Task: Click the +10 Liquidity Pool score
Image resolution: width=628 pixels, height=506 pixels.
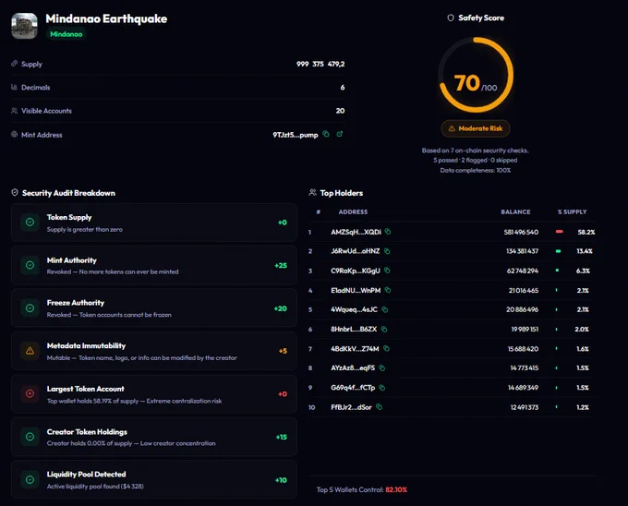Action: click(281, 480)
